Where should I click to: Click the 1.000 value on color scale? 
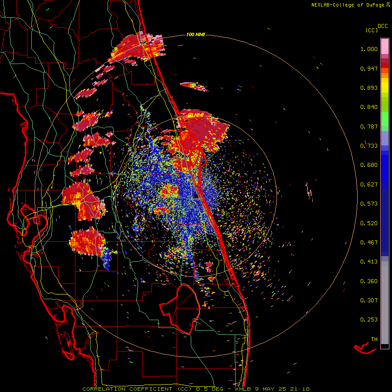369,49
